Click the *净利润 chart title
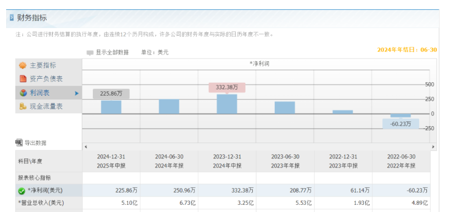449x212 pixels. click(259, 64)
